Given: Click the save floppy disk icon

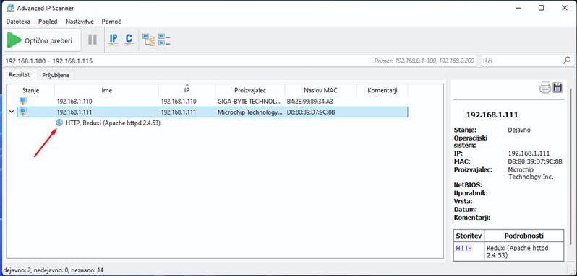Looking at the screenshot, I should click(558, 88).
